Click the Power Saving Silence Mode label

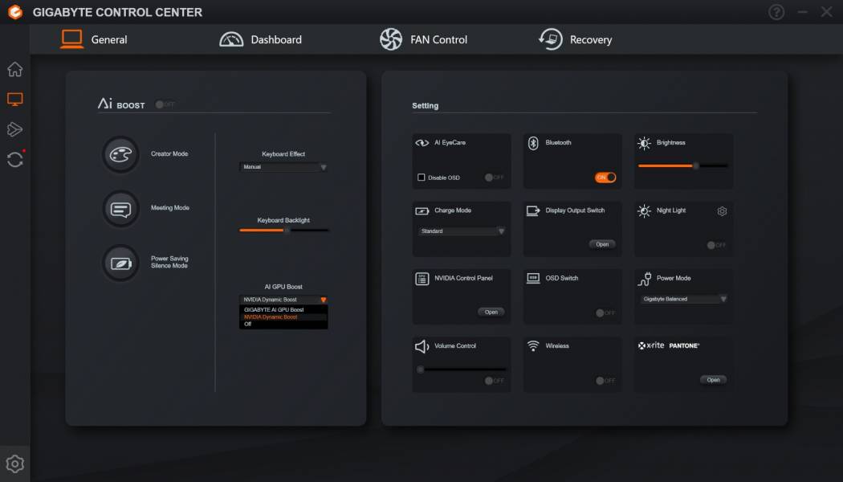point(169,262)
